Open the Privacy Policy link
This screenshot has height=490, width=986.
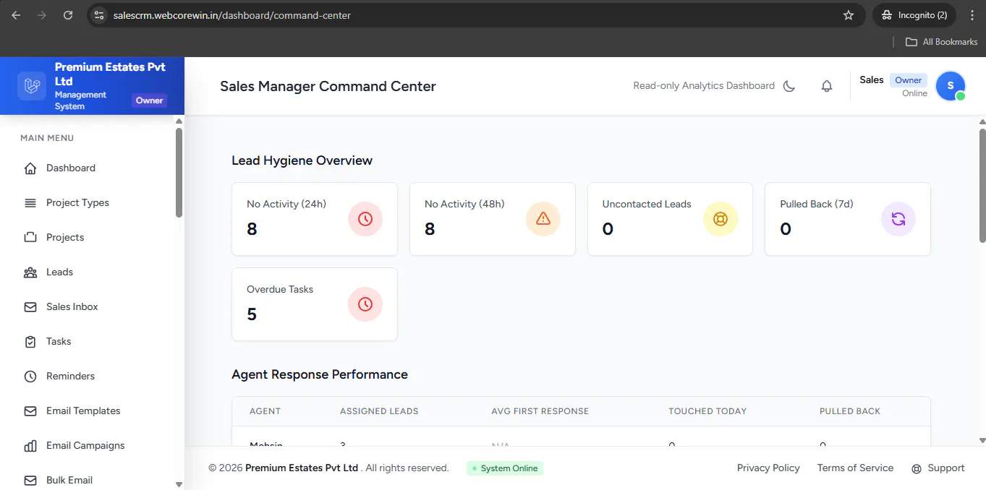pos(768,468)
